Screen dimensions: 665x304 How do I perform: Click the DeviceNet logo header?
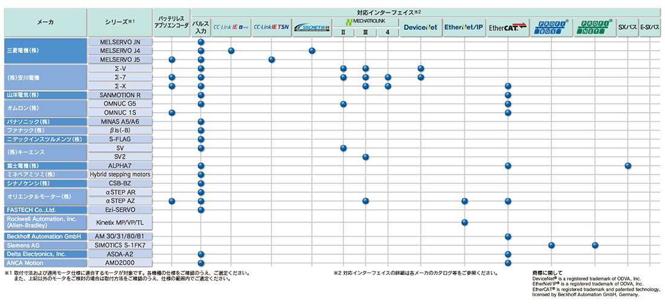click(421, 27)
